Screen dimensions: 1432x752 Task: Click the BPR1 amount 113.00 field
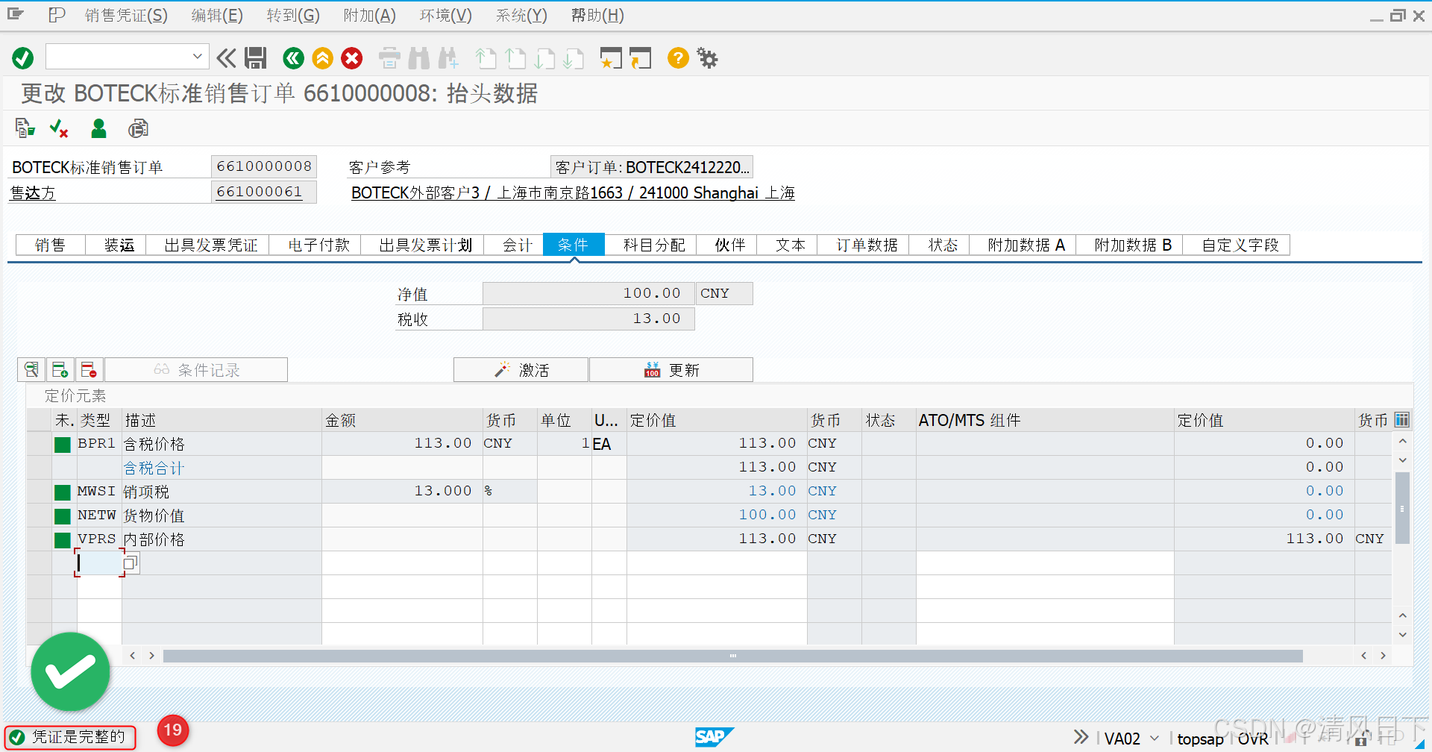(403, 443)
